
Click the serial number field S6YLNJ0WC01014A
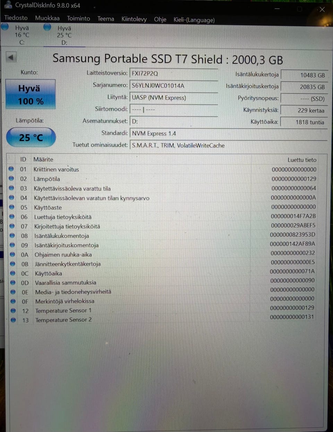click(x=174, y=85)
